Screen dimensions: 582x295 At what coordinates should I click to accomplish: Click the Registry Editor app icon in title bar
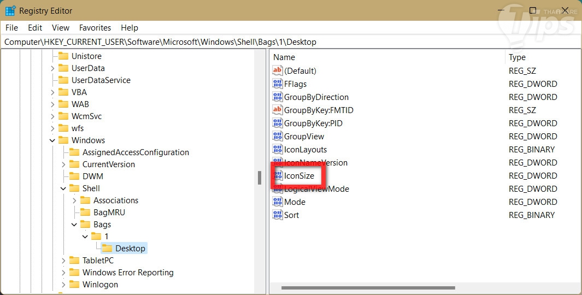tap(10, 11)
